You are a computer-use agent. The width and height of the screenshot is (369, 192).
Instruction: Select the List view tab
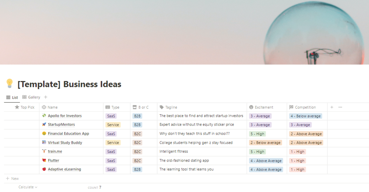click(x=12, y=97)
